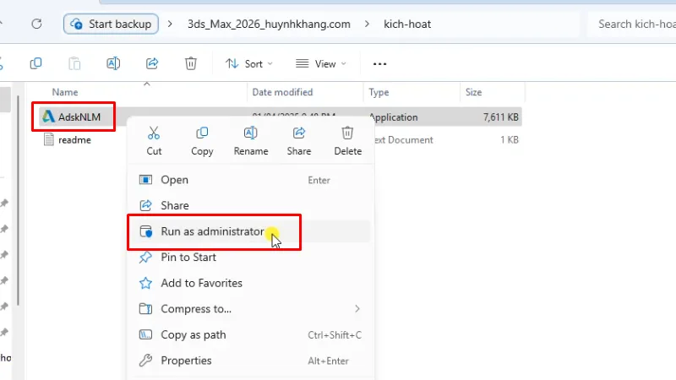This screenshot has height=380, width=676.
Task: Click the Cut icon in context menu
Action: click(x=154, y=133)
